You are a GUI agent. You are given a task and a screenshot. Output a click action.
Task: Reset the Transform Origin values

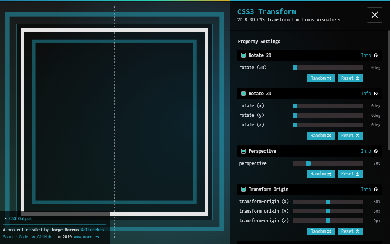tap(350, 231)
